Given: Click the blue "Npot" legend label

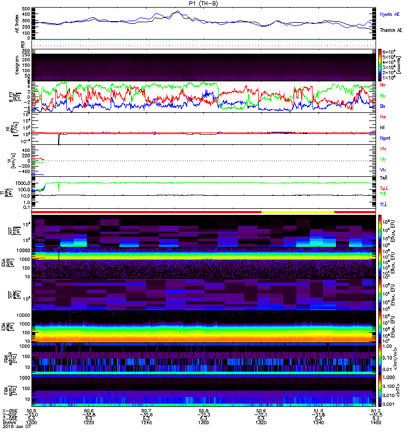Looking at the screenshot, I should [385, 138].
